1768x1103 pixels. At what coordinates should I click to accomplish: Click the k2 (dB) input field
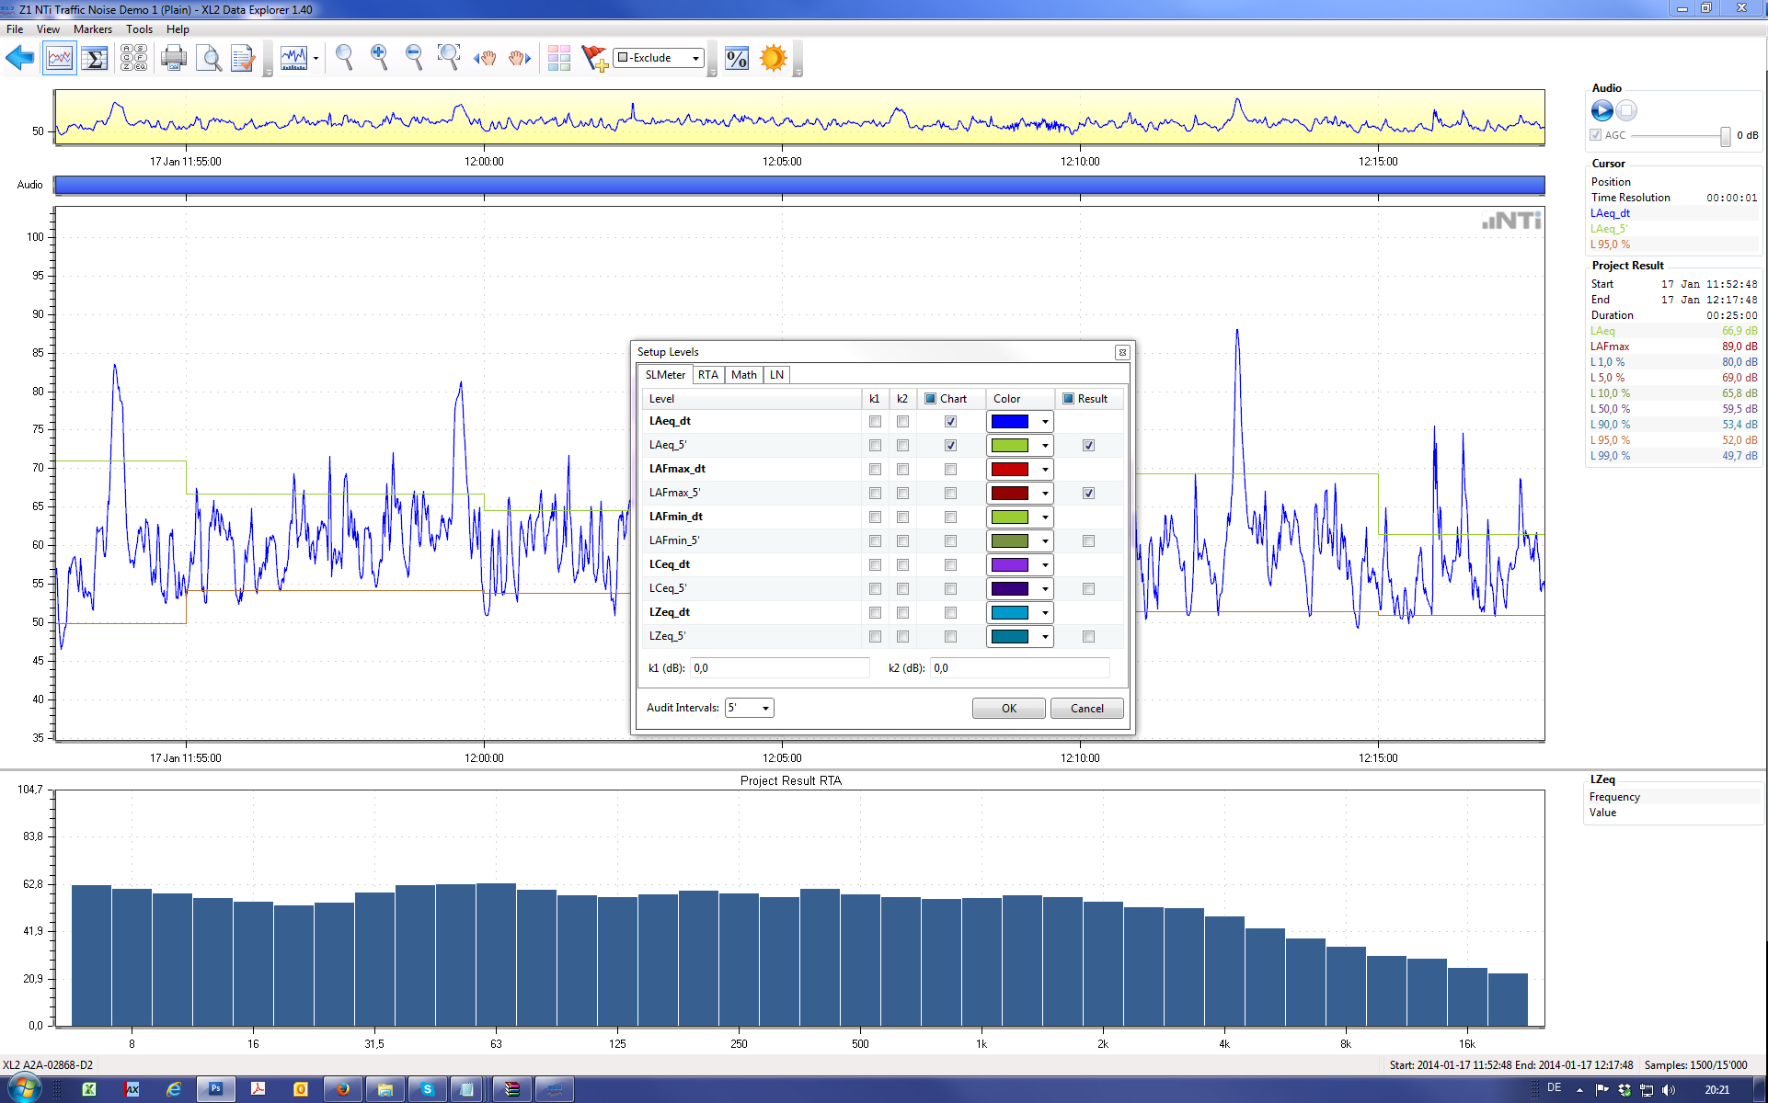pos(1018,668)
